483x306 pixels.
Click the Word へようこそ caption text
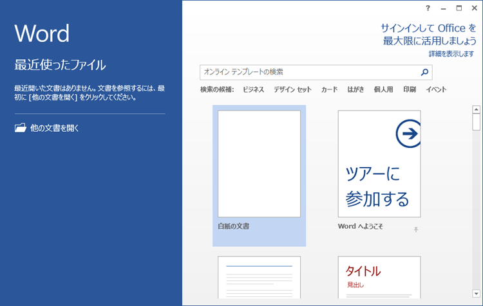click(361, 226)
